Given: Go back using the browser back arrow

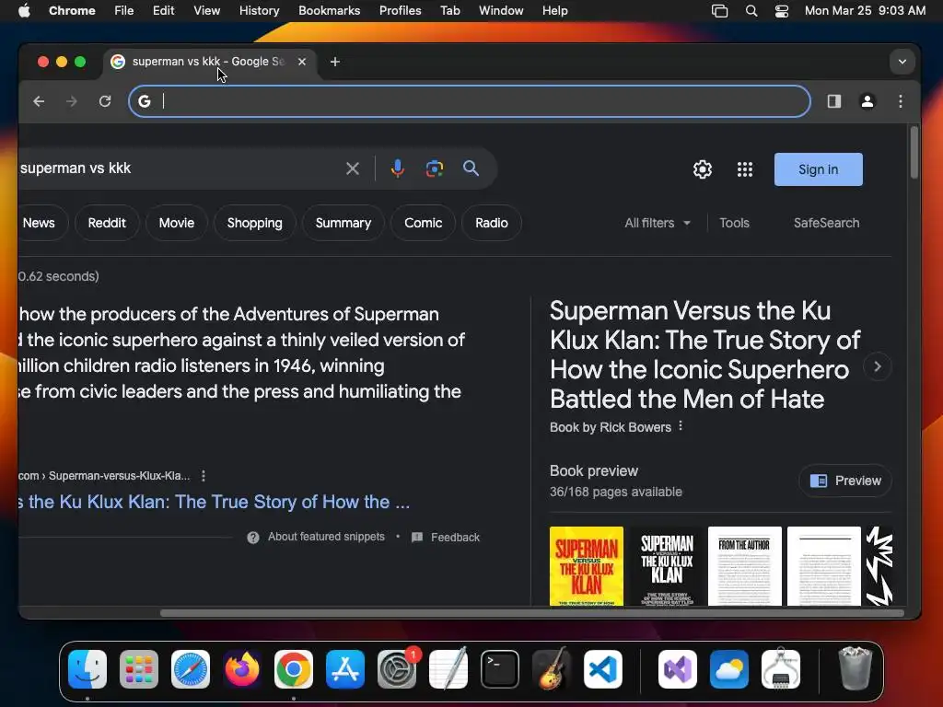Looking at the screenshot, I should (x=39, y=101).
